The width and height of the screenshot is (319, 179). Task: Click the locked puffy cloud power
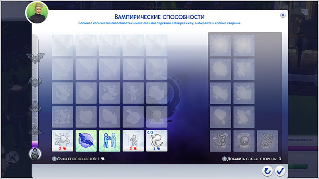(x=157, y=93)
